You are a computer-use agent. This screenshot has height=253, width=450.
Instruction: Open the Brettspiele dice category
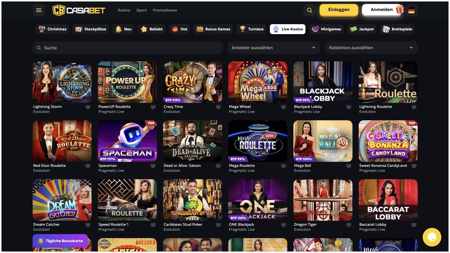[x=397, y=29]
